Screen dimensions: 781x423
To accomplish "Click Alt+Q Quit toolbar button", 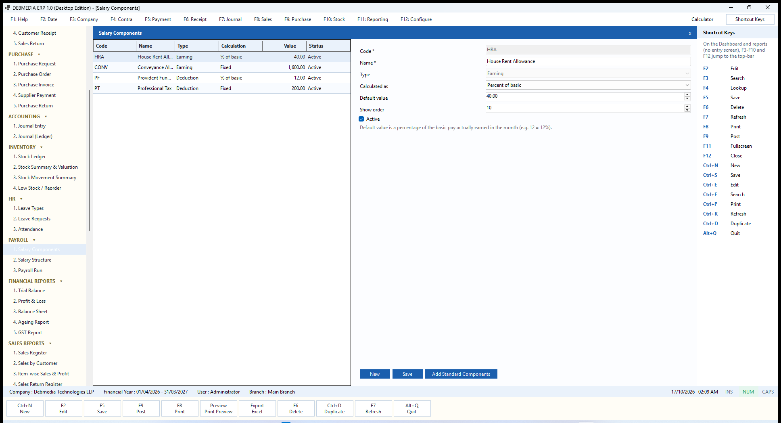I will [x=412, y=408].
